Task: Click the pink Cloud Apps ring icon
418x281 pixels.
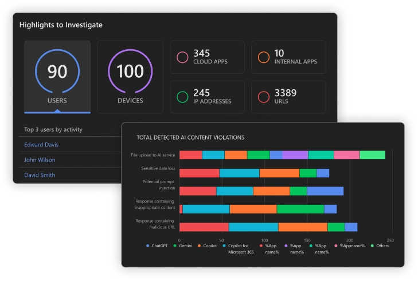Action: coord(182,57)
